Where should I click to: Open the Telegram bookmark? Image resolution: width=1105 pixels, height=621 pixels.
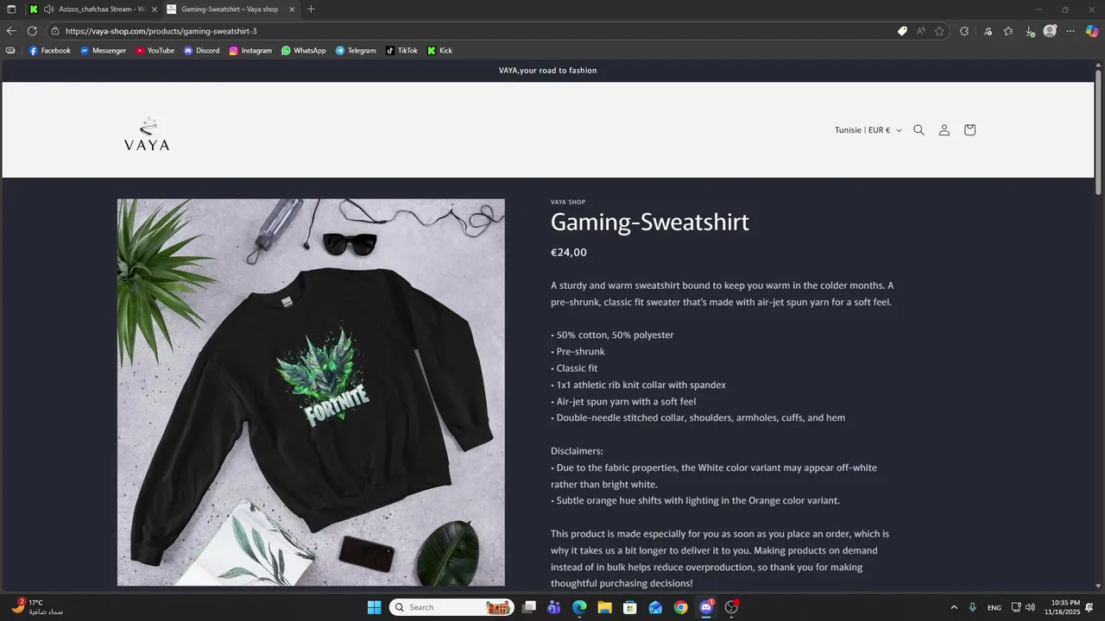point(356,51)
